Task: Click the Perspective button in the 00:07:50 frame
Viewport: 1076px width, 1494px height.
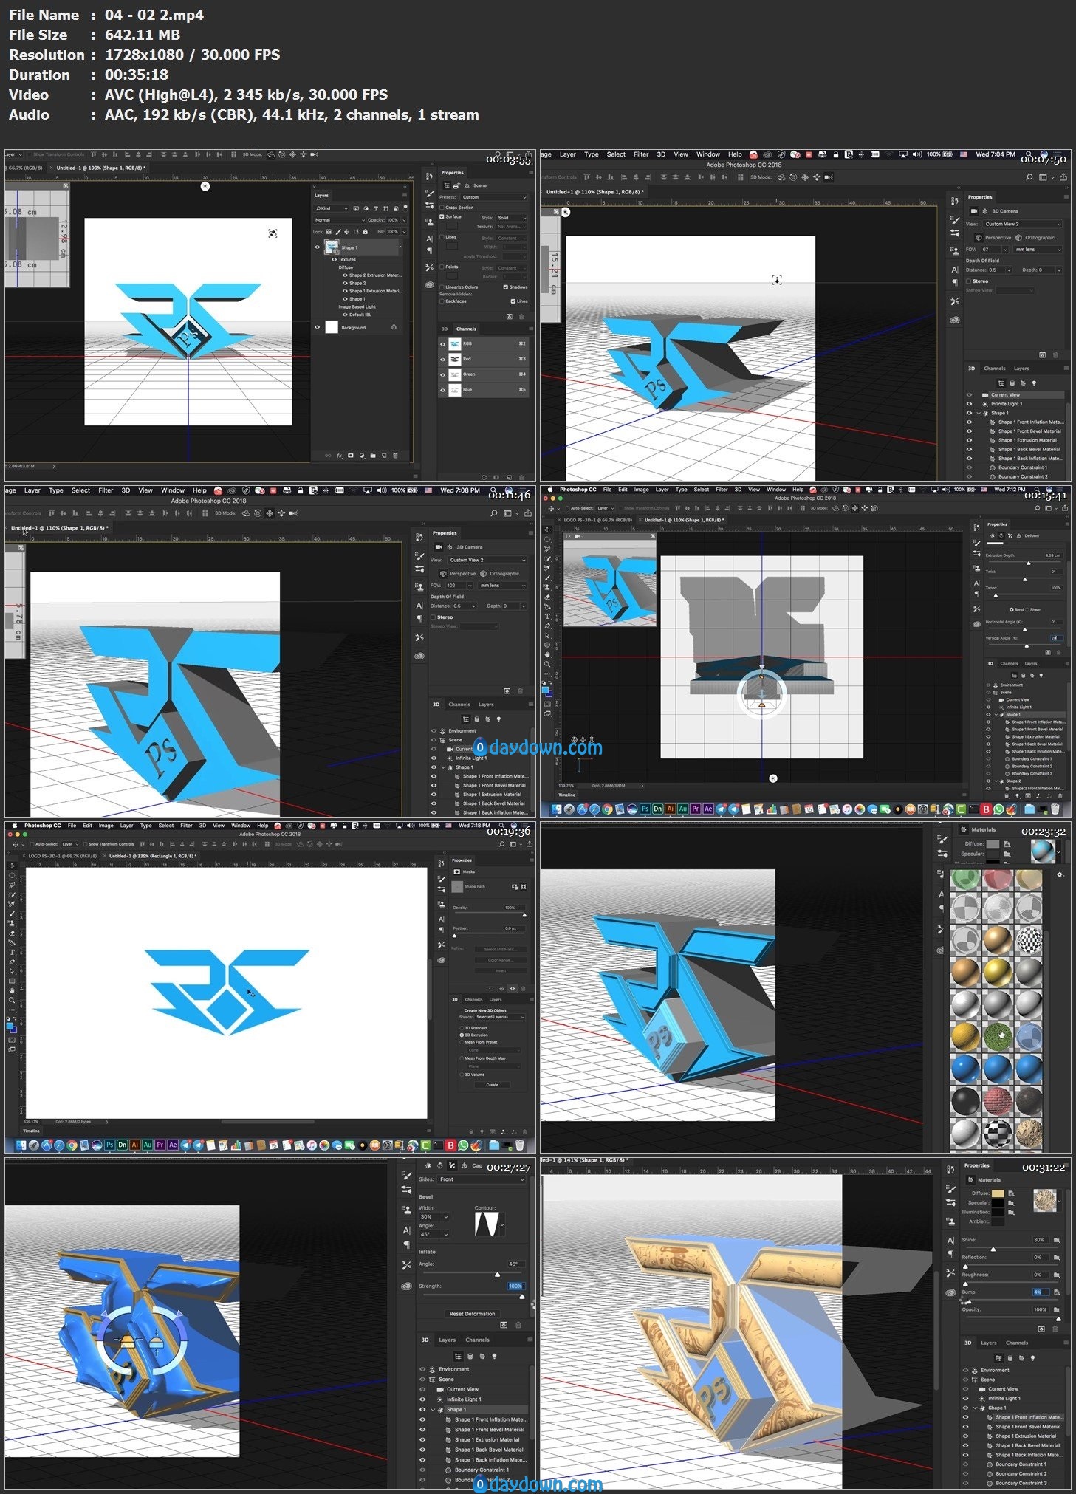Action: [x=993, y=238]
